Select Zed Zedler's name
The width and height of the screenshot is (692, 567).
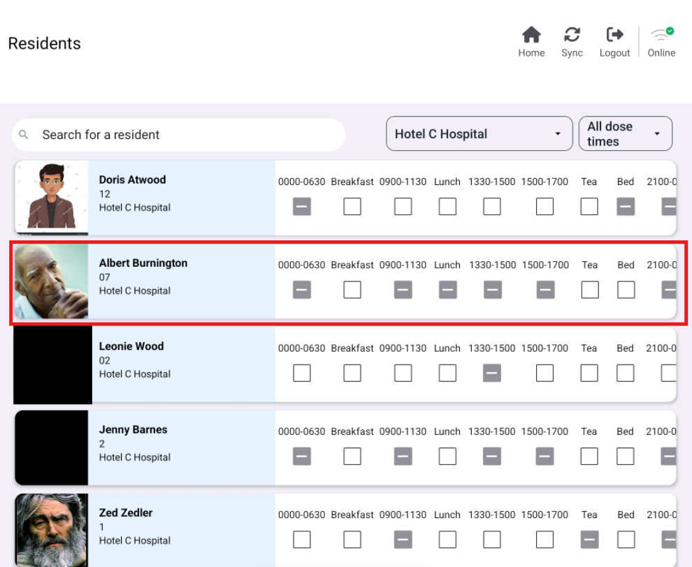(126, 513)
